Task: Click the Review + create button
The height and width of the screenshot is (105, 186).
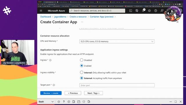Action: point(51,93)
